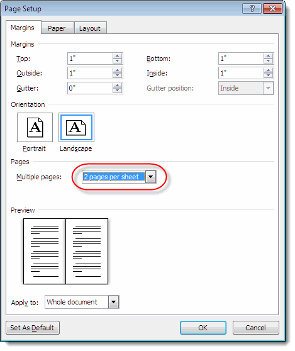Click the two-page preview thumbnail
Image resolution: width=295 pixels, height=351 pixels.
66,252
